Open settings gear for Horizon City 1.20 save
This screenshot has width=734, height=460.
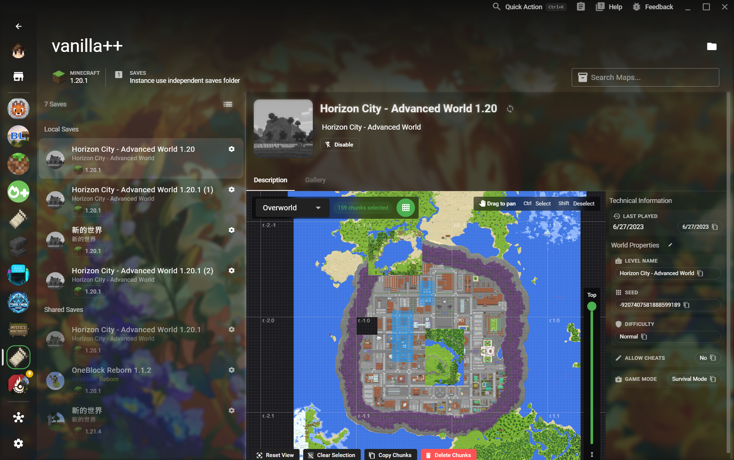pyautogui.click(x=232, y=149)
